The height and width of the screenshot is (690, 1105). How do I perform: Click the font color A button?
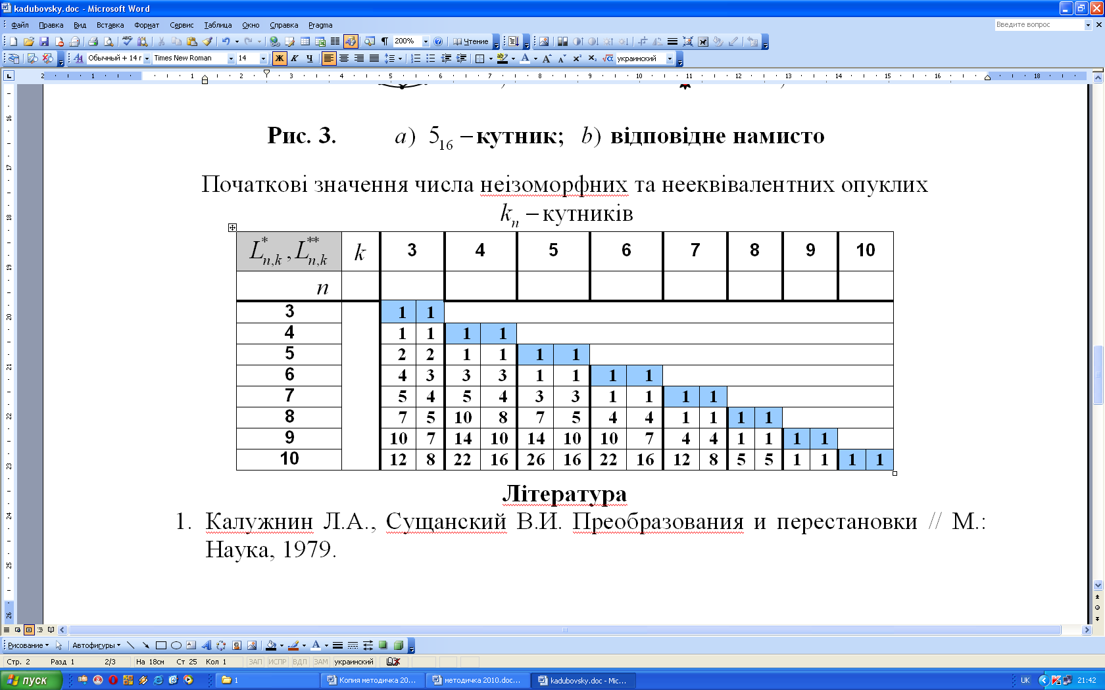[x=525, y=58]
